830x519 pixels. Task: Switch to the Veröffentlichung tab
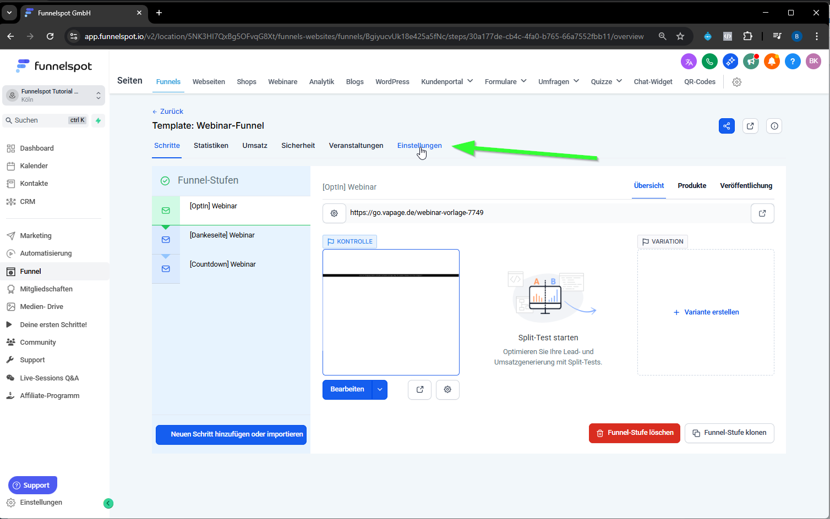tap(746, 186)
